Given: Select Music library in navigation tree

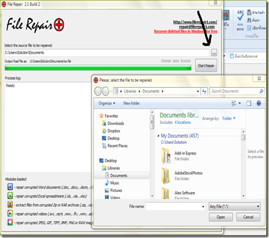Looking at the screenshot, I should (112, 183).
